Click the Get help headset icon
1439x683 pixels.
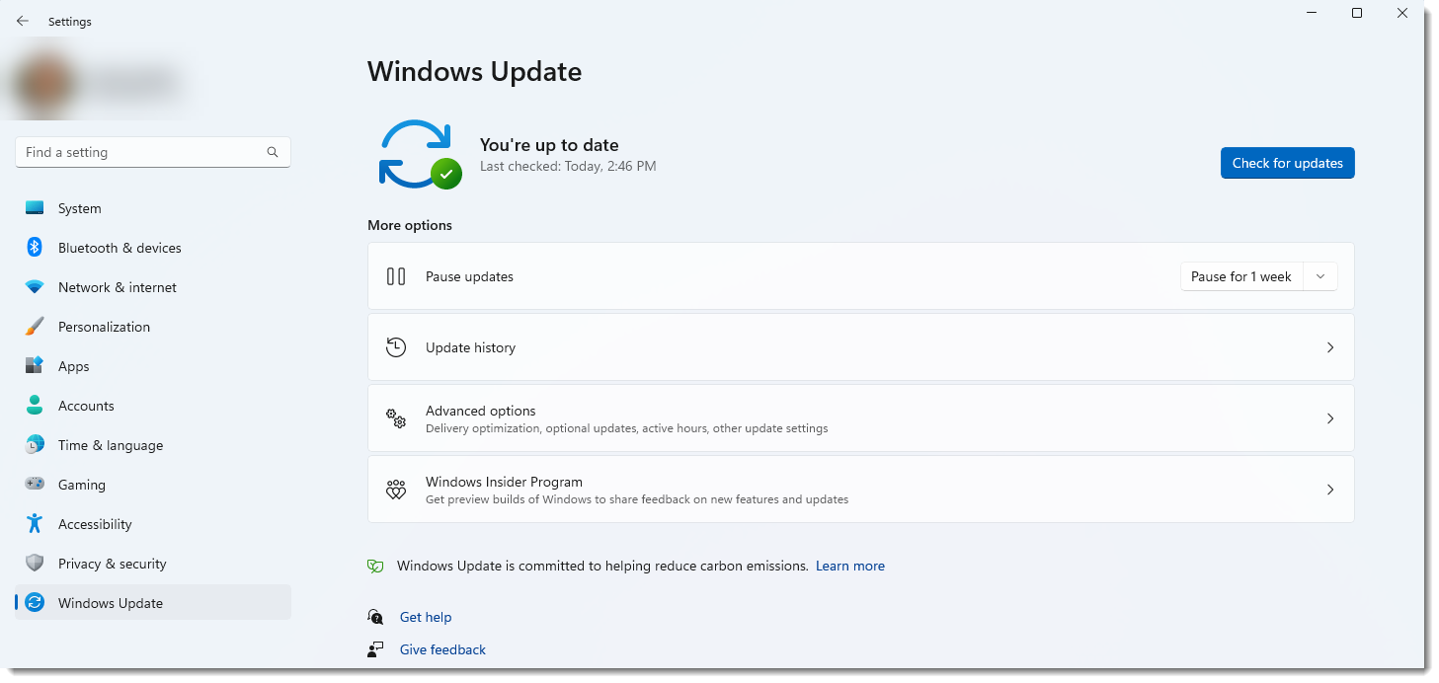pyautogui.click(x=375, y=617)
